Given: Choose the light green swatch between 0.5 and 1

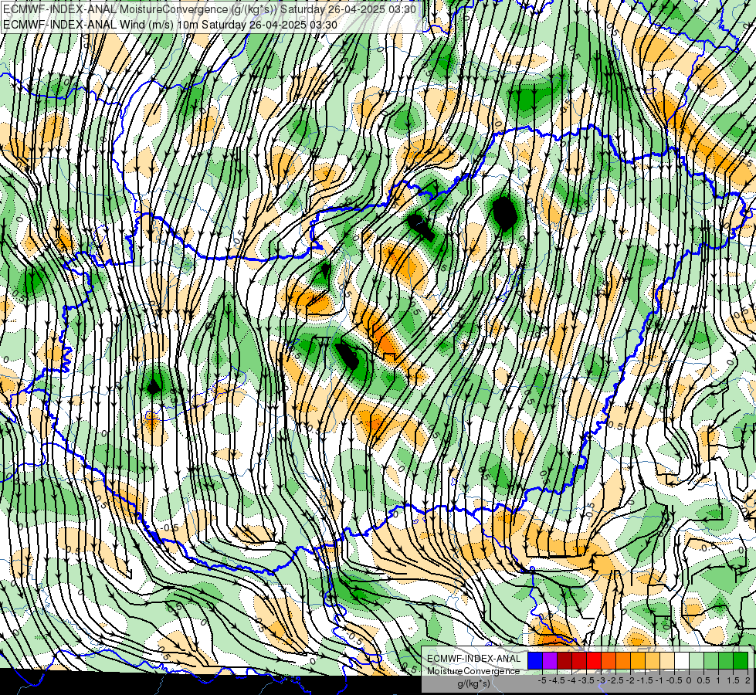Looking at the screenshot, I should point(711,661).
